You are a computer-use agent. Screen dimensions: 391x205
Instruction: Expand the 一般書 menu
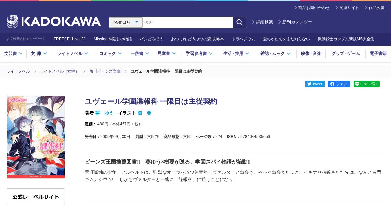(140, 54)
